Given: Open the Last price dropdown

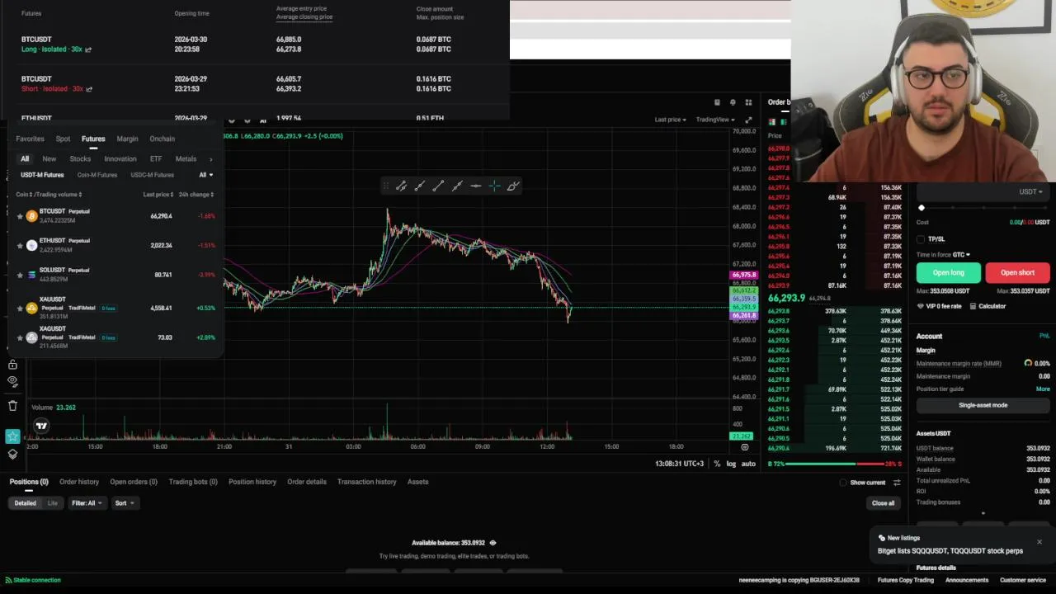Looking at the screenshot, I should click(671, 120).
